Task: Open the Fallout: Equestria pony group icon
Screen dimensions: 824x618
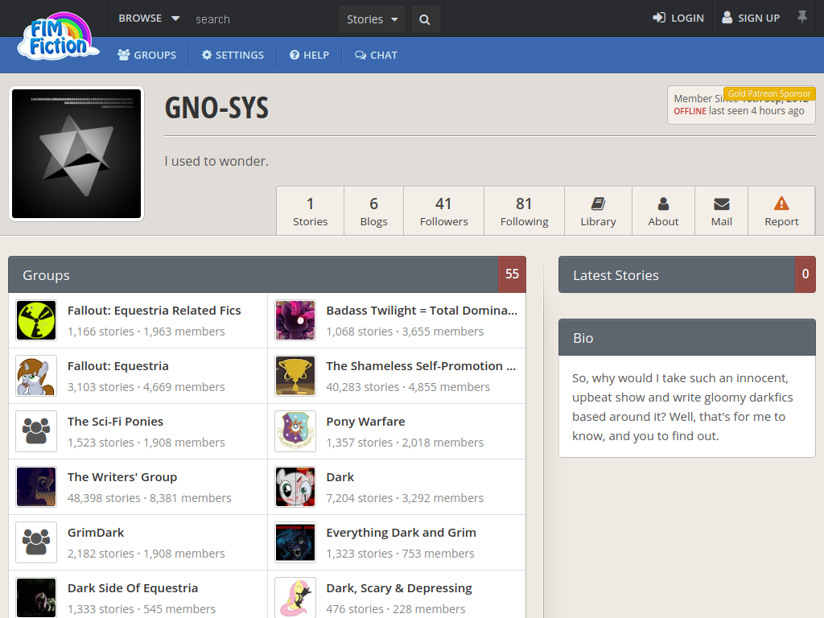Action: pyautogui.click(x=36, y=376)
